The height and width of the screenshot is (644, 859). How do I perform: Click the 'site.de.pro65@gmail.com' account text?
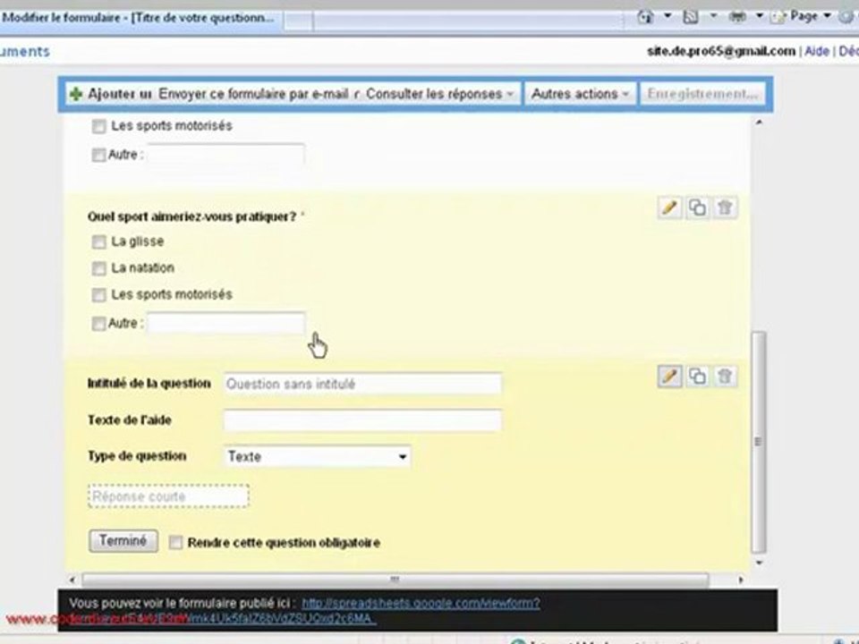721,51
